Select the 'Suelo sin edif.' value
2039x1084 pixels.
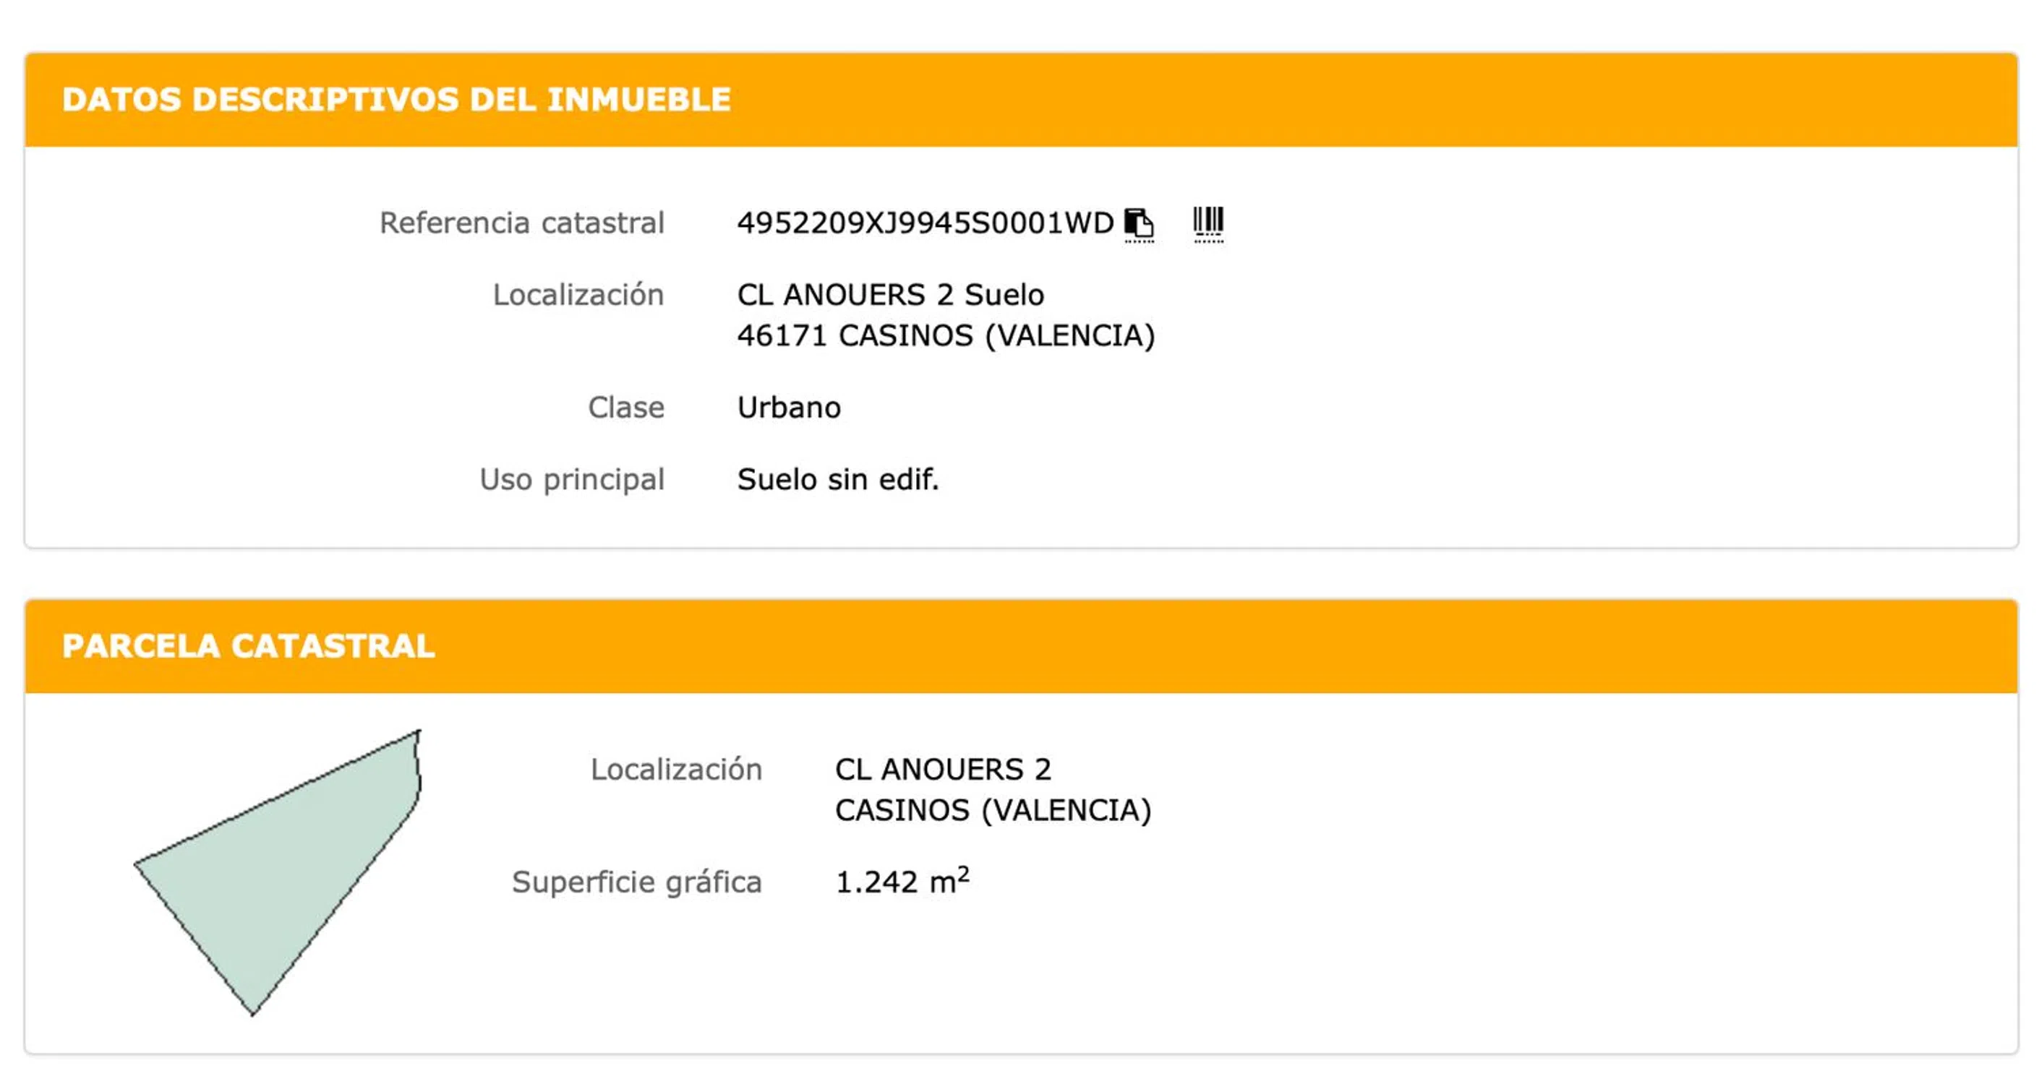click(837, 480)
